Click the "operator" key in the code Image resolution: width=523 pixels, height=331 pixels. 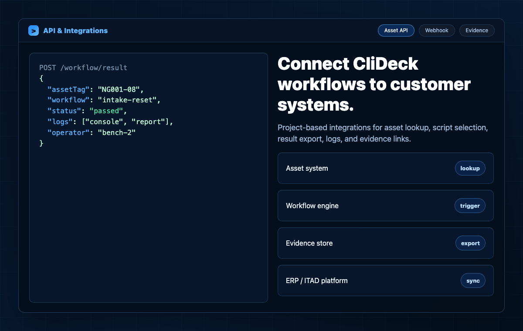68,132
